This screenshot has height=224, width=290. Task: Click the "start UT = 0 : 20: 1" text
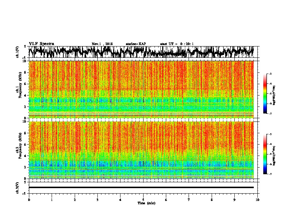[x=177, y=44]
